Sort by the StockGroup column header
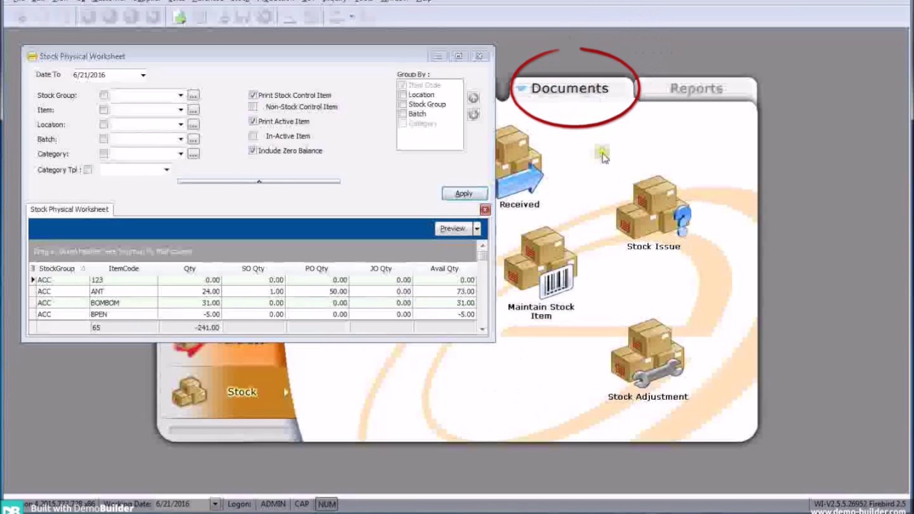This screenshot has width=914, height=514. tap(56, 268)
